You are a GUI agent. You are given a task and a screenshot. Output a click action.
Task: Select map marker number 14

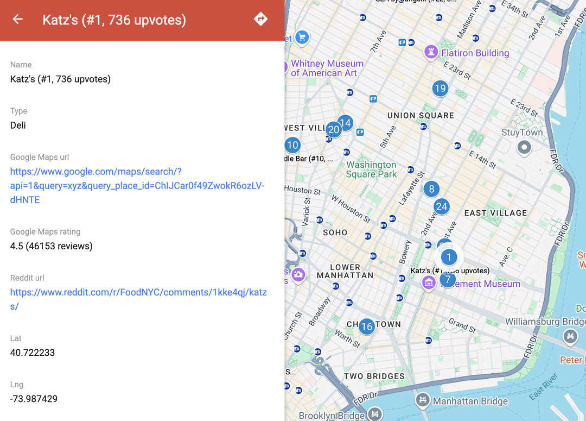(345, 123)
